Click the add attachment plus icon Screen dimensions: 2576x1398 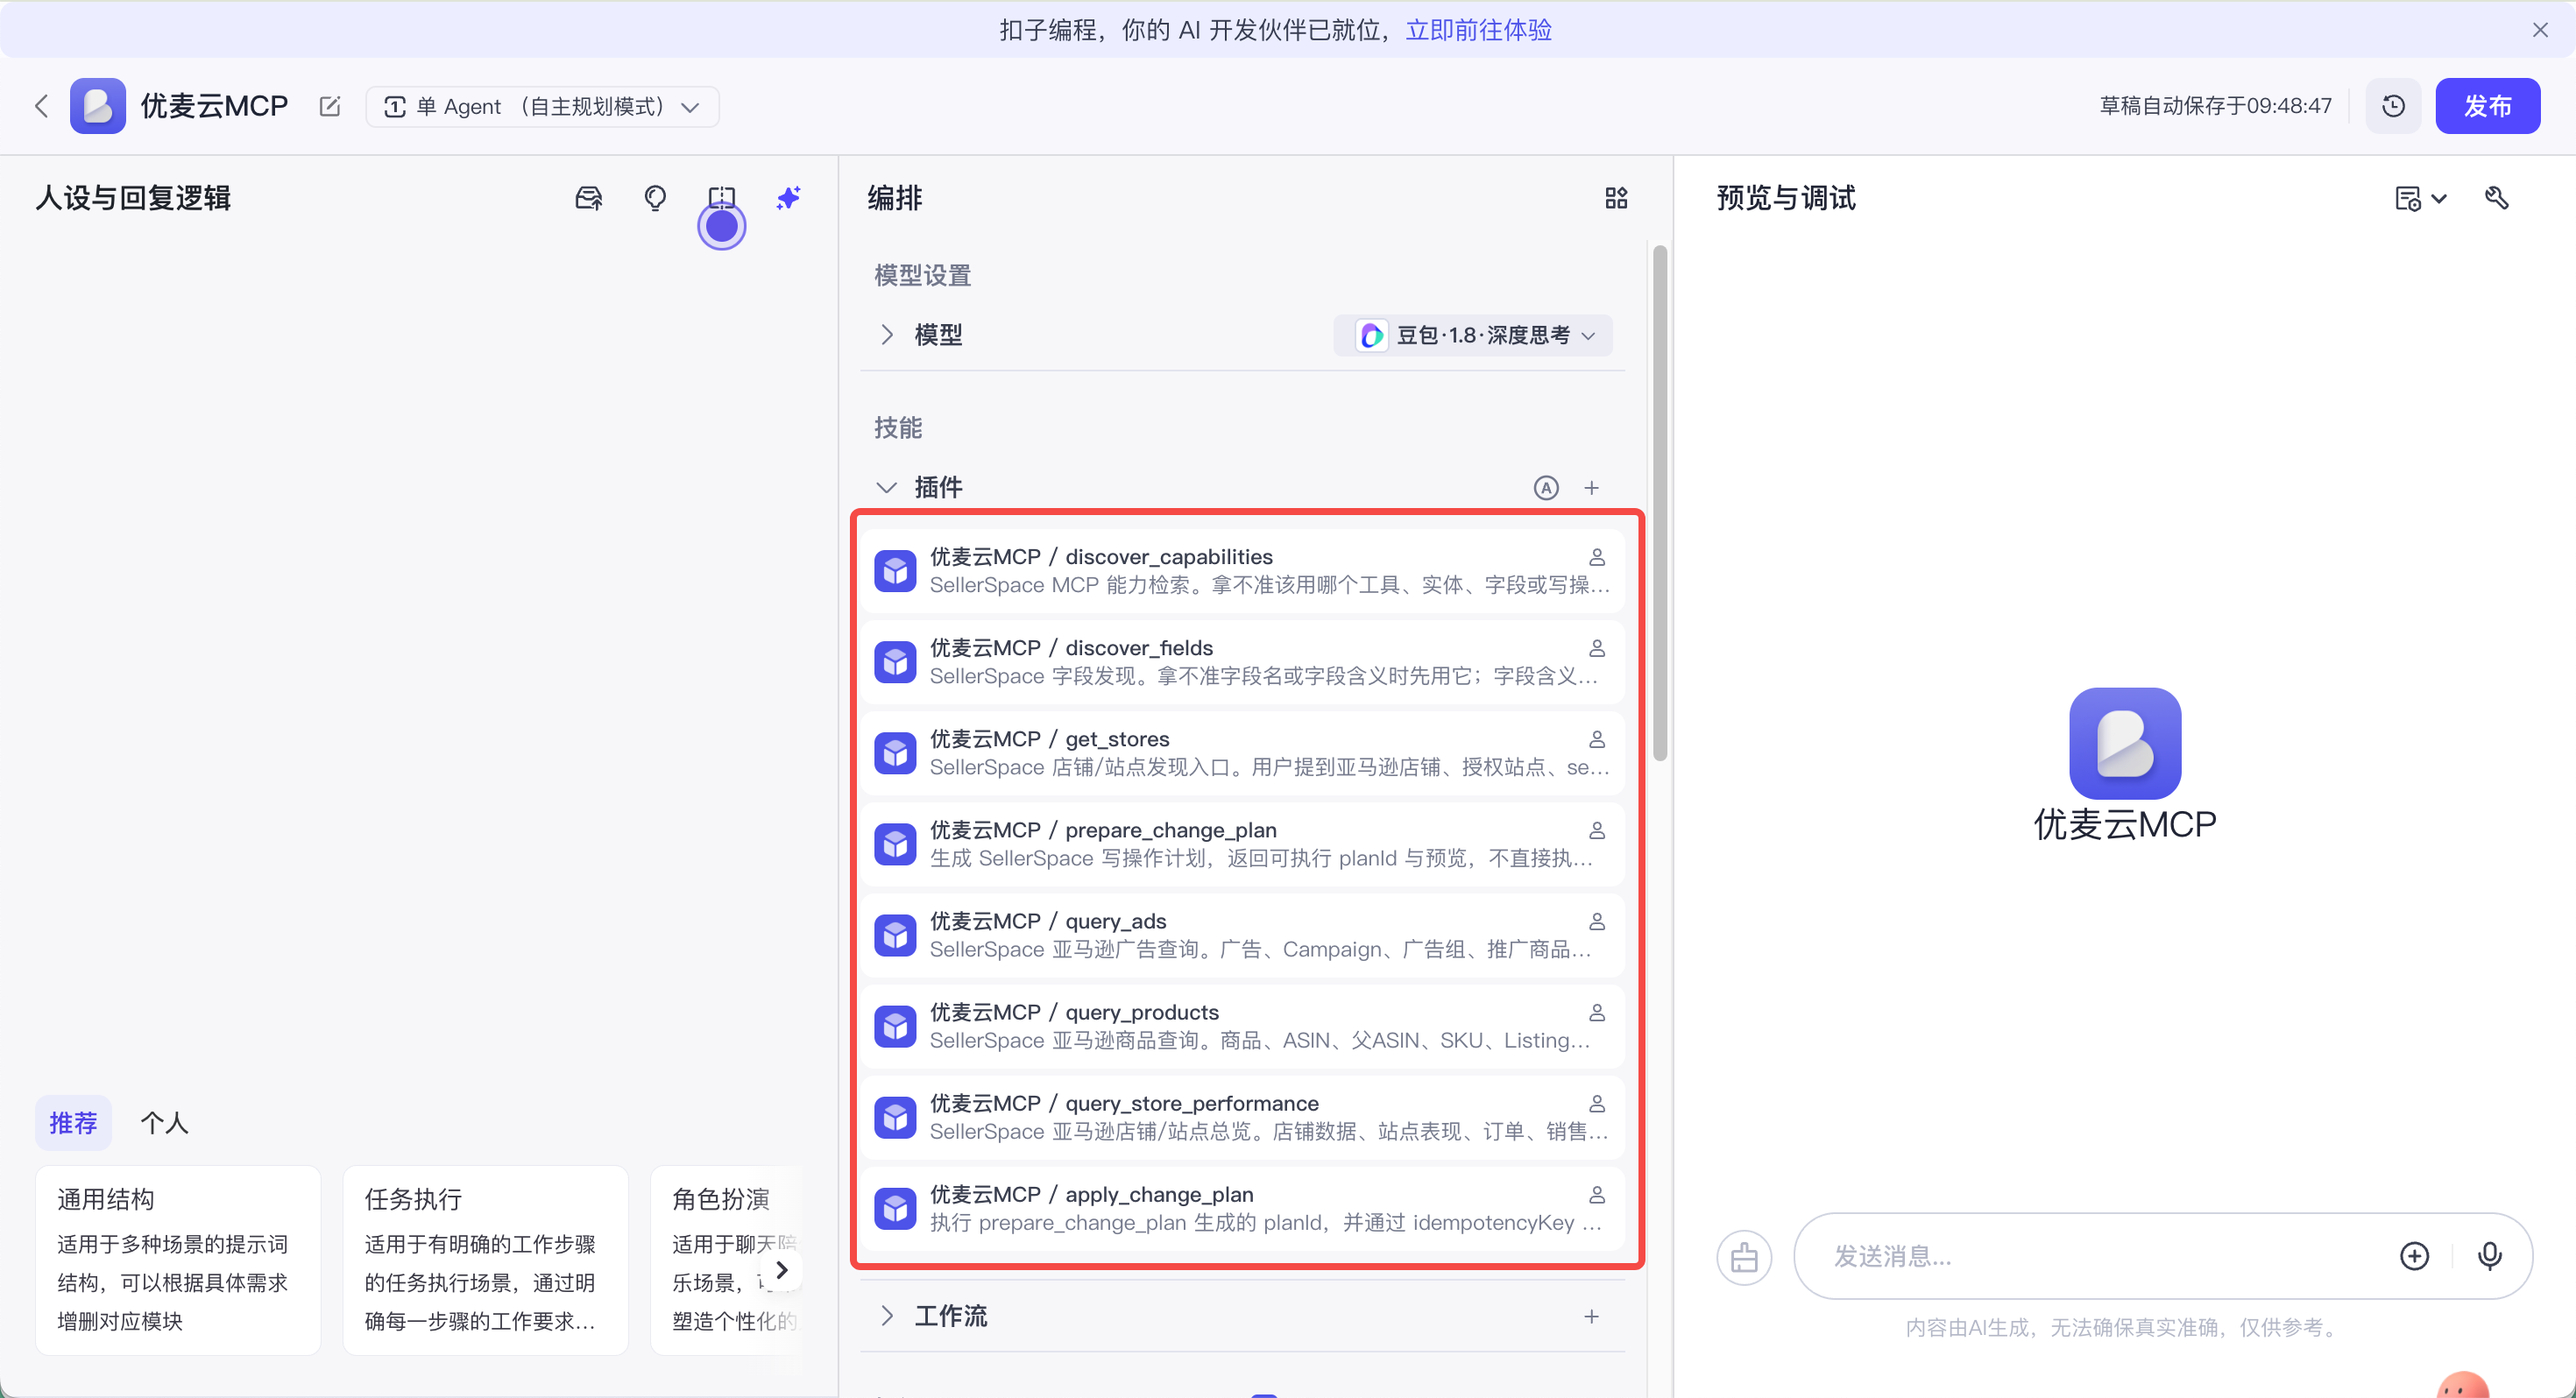coord(2414,1256)
